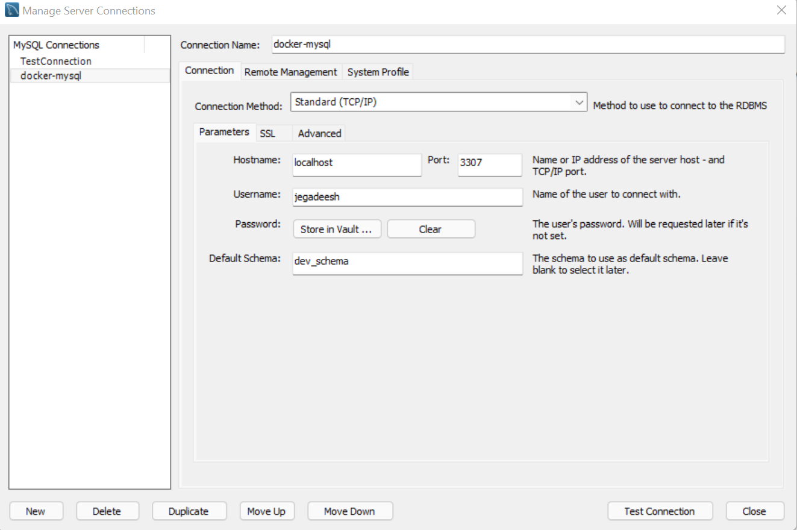Open the System Profile tab
This screenshot has width=797, height=530.
coord(378,72)
